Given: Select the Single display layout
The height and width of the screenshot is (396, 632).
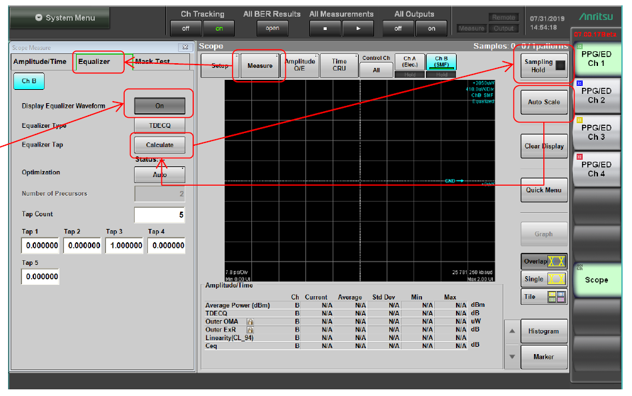Looking at the screenshot, I should (x=544, y=279).
